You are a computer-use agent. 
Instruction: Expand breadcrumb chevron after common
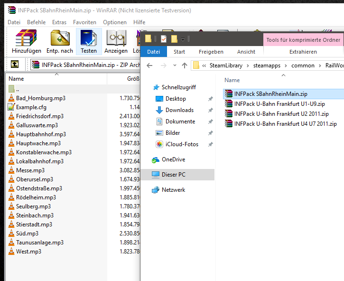pyautogui.click(x=320, y=66)
